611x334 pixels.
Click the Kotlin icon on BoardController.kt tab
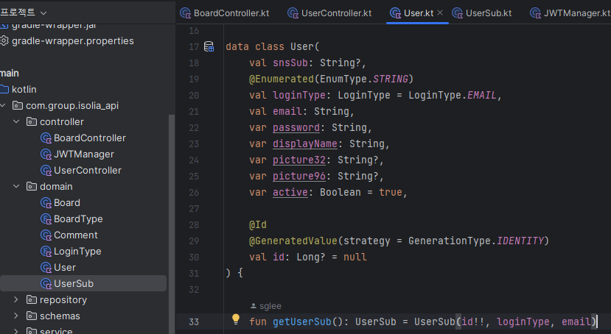(x=185, y=13)
